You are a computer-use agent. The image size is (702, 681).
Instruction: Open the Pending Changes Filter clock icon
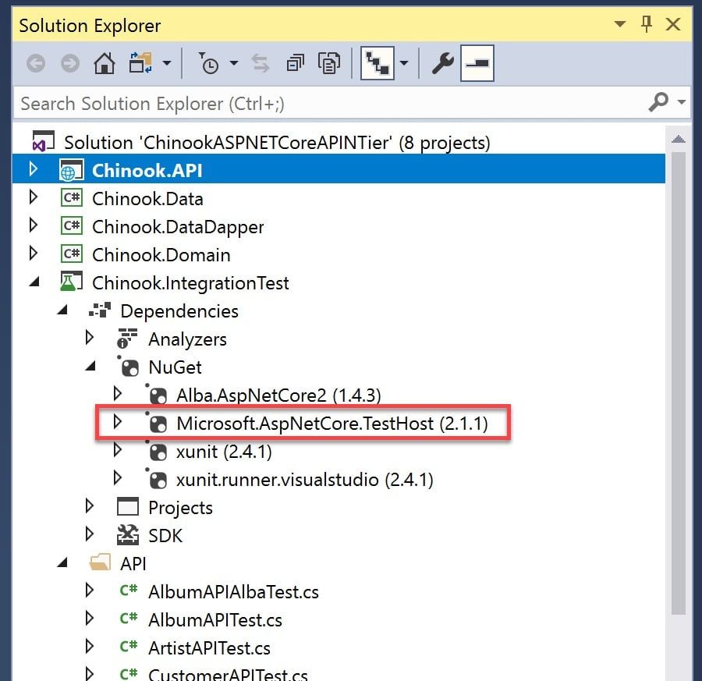208,63
